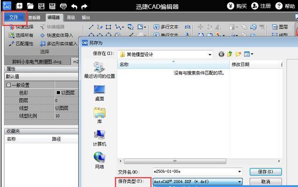The height and width of the screenshot is (187, 298).
Task: Click the New file icon in title bar
Action: tap(19, 6)
